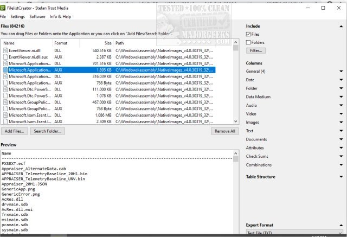Expand the Video columns group

tap(341, 114)
